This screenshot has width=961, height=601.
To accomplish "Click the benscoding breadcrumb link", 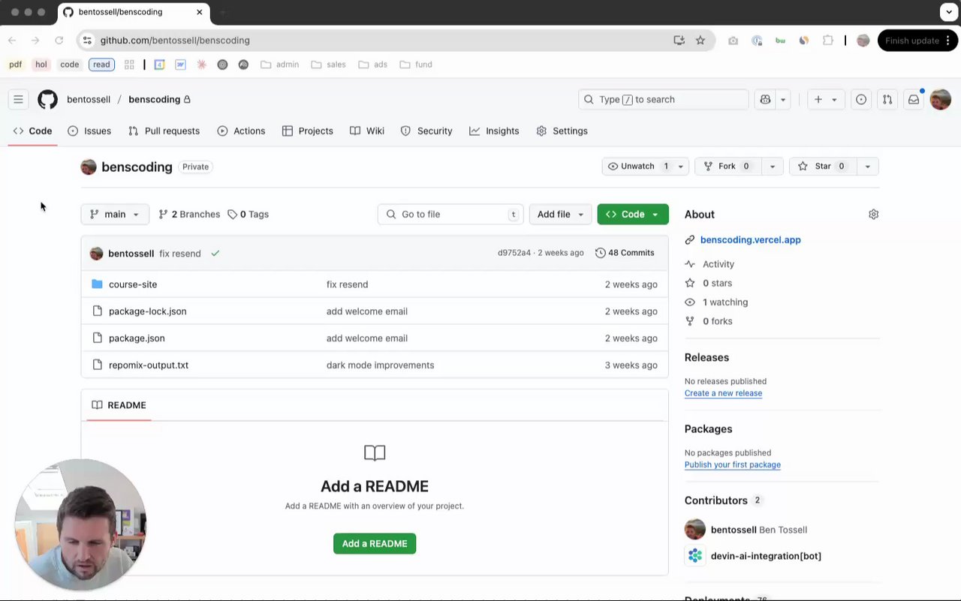I will [154, 99].
